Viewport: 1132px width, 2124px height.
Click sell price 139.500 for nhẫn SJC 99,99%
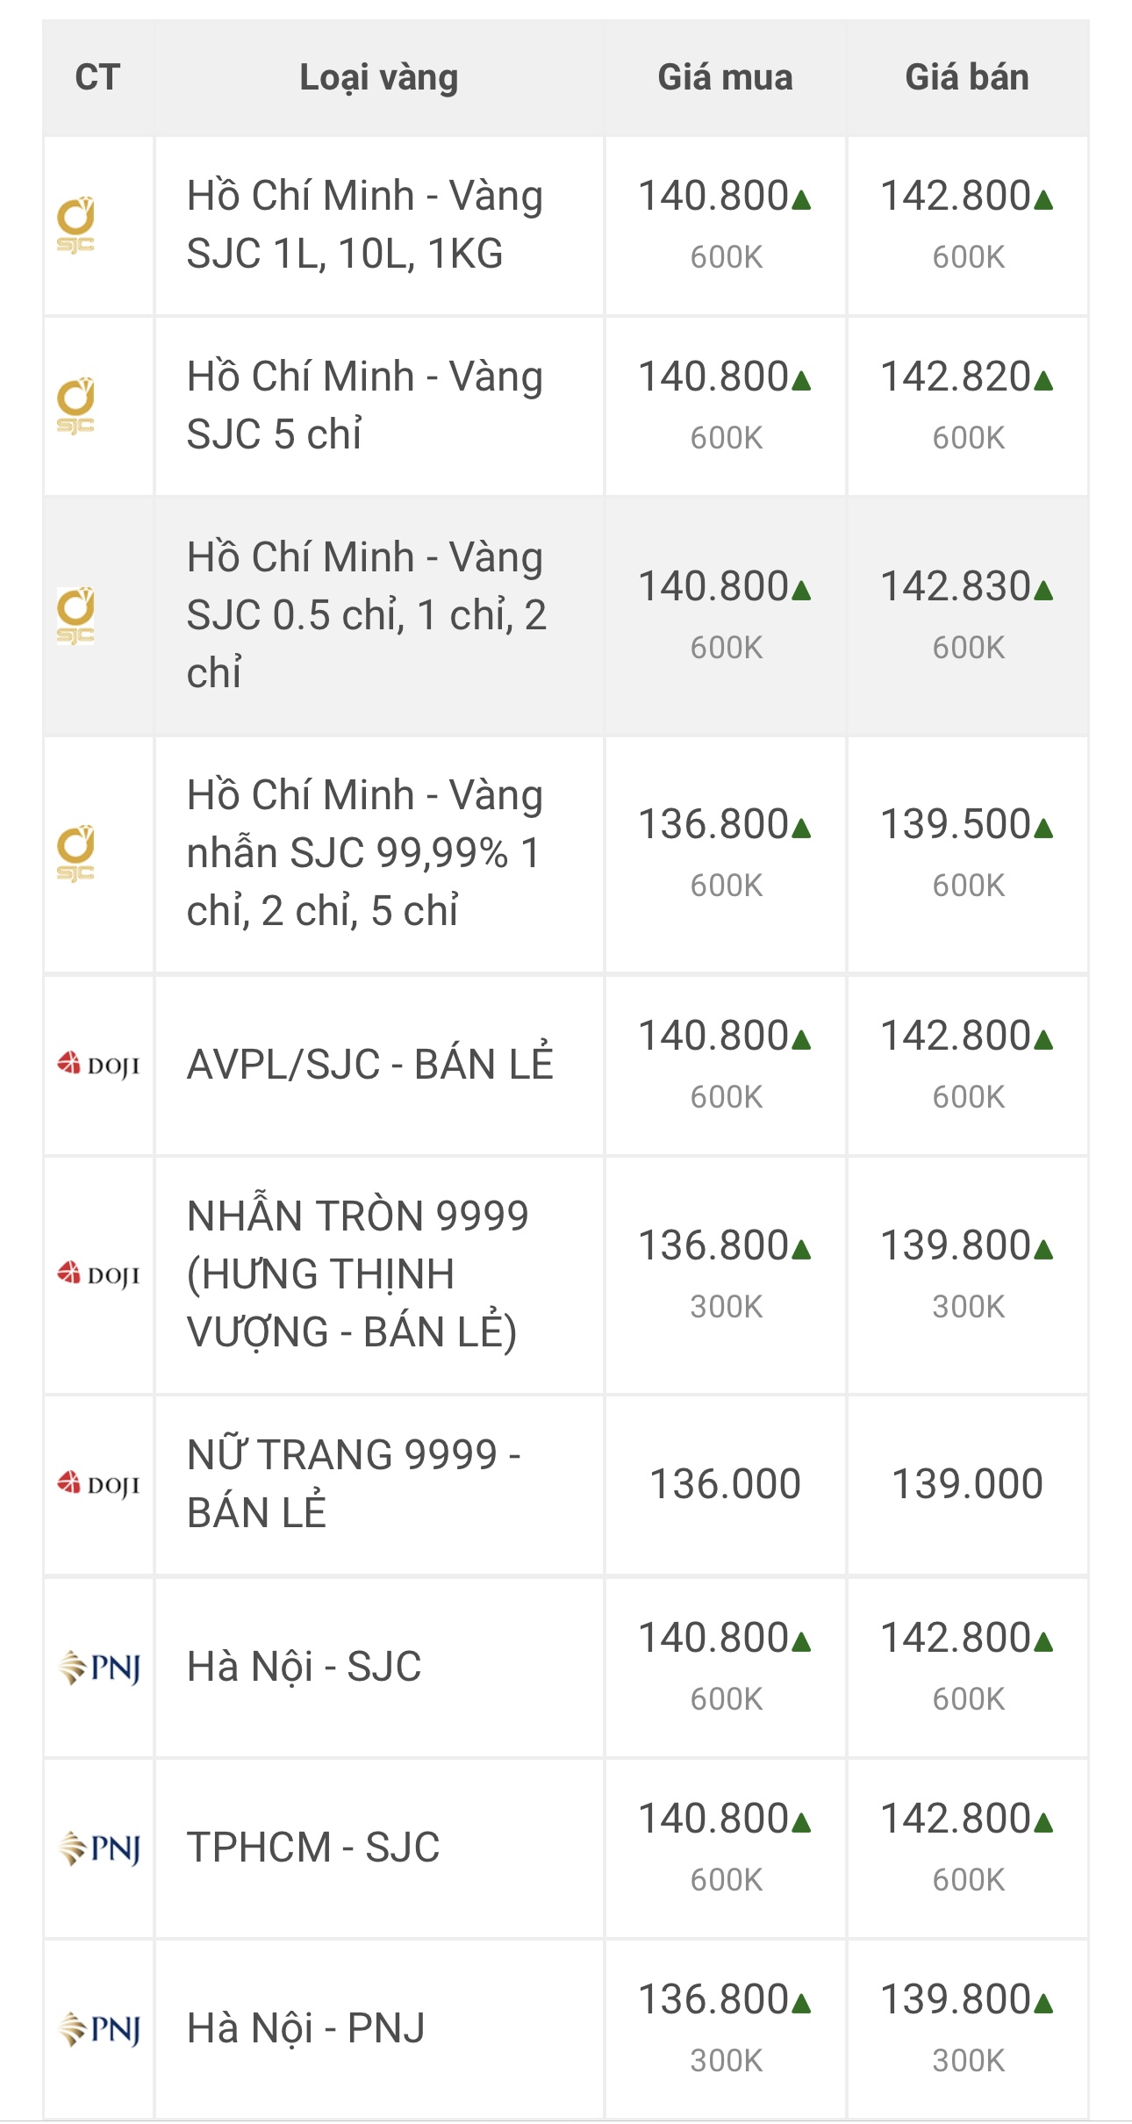(x=956, y=824)
